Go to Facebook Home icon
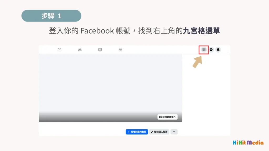This screenshot has width=269, height=151. (59, 50)
